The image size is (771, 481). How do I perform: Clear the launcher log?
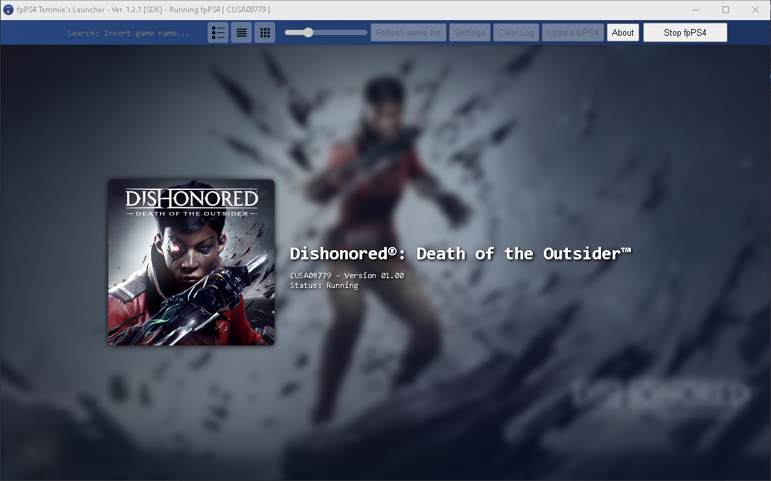click(516, 32)
